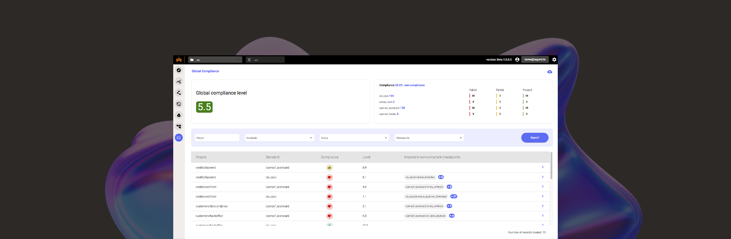Click the table's vertical scrollbar
The height and width of the screenshot is (239, 731).
coord(551,166)
